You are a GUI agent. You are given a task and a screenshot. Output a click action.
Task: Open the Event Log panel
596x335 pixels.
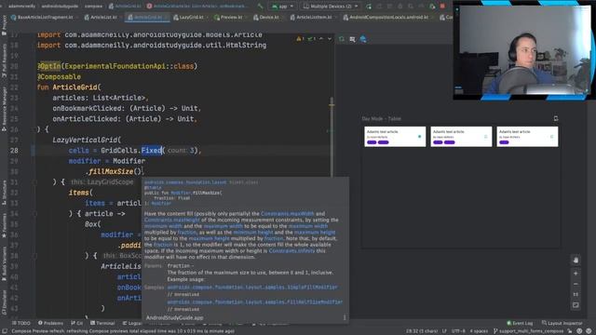pyautogui.click(x=520, y=323)
